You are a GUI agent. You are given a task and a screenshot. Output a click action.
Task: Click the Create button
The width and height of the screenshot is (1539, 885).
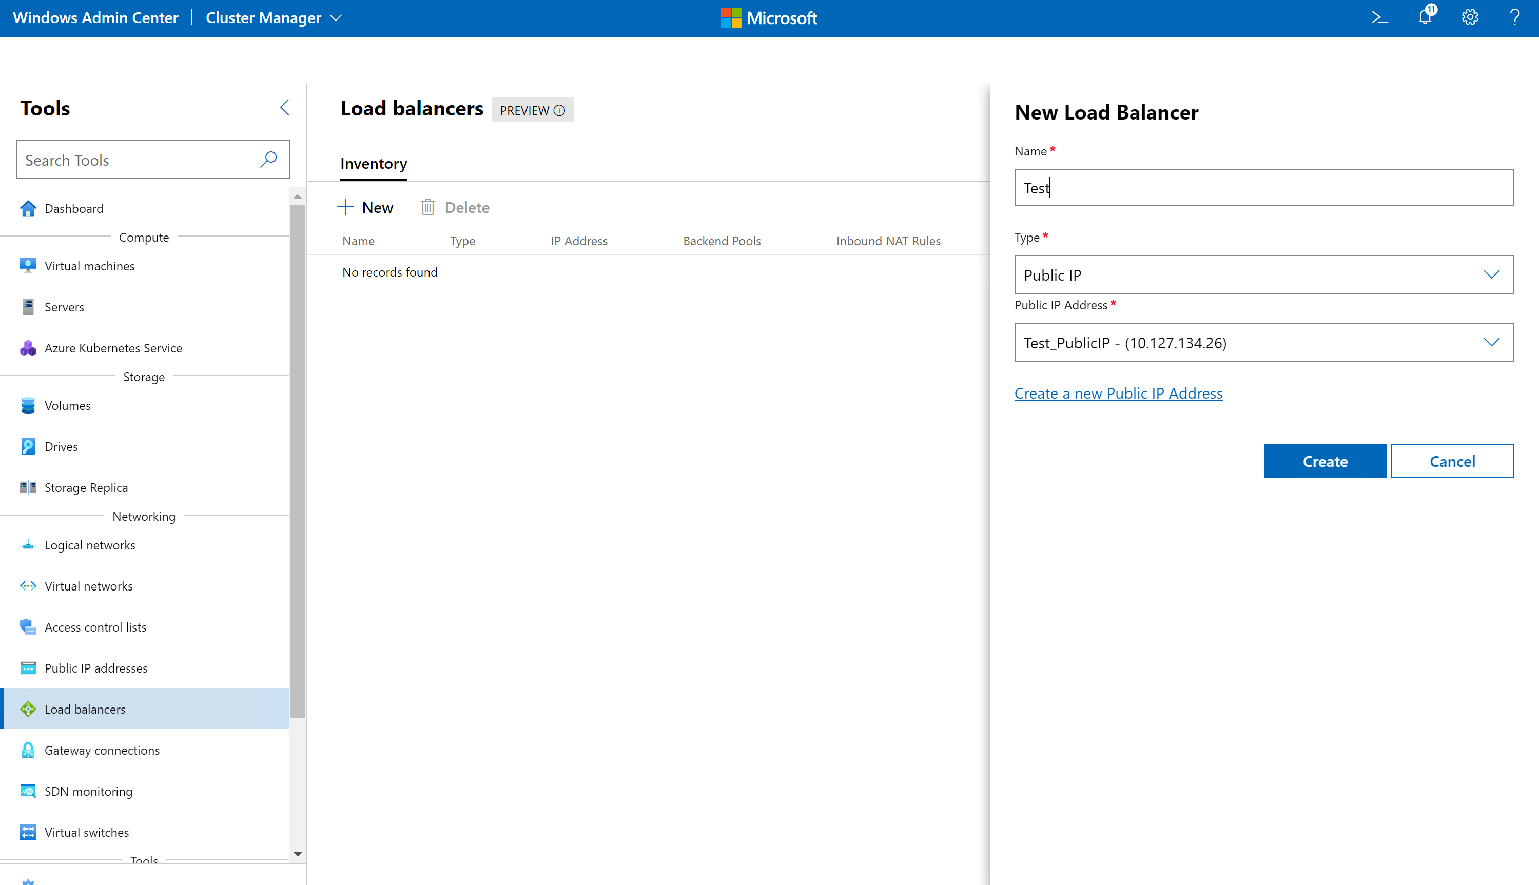[1324, 461]
